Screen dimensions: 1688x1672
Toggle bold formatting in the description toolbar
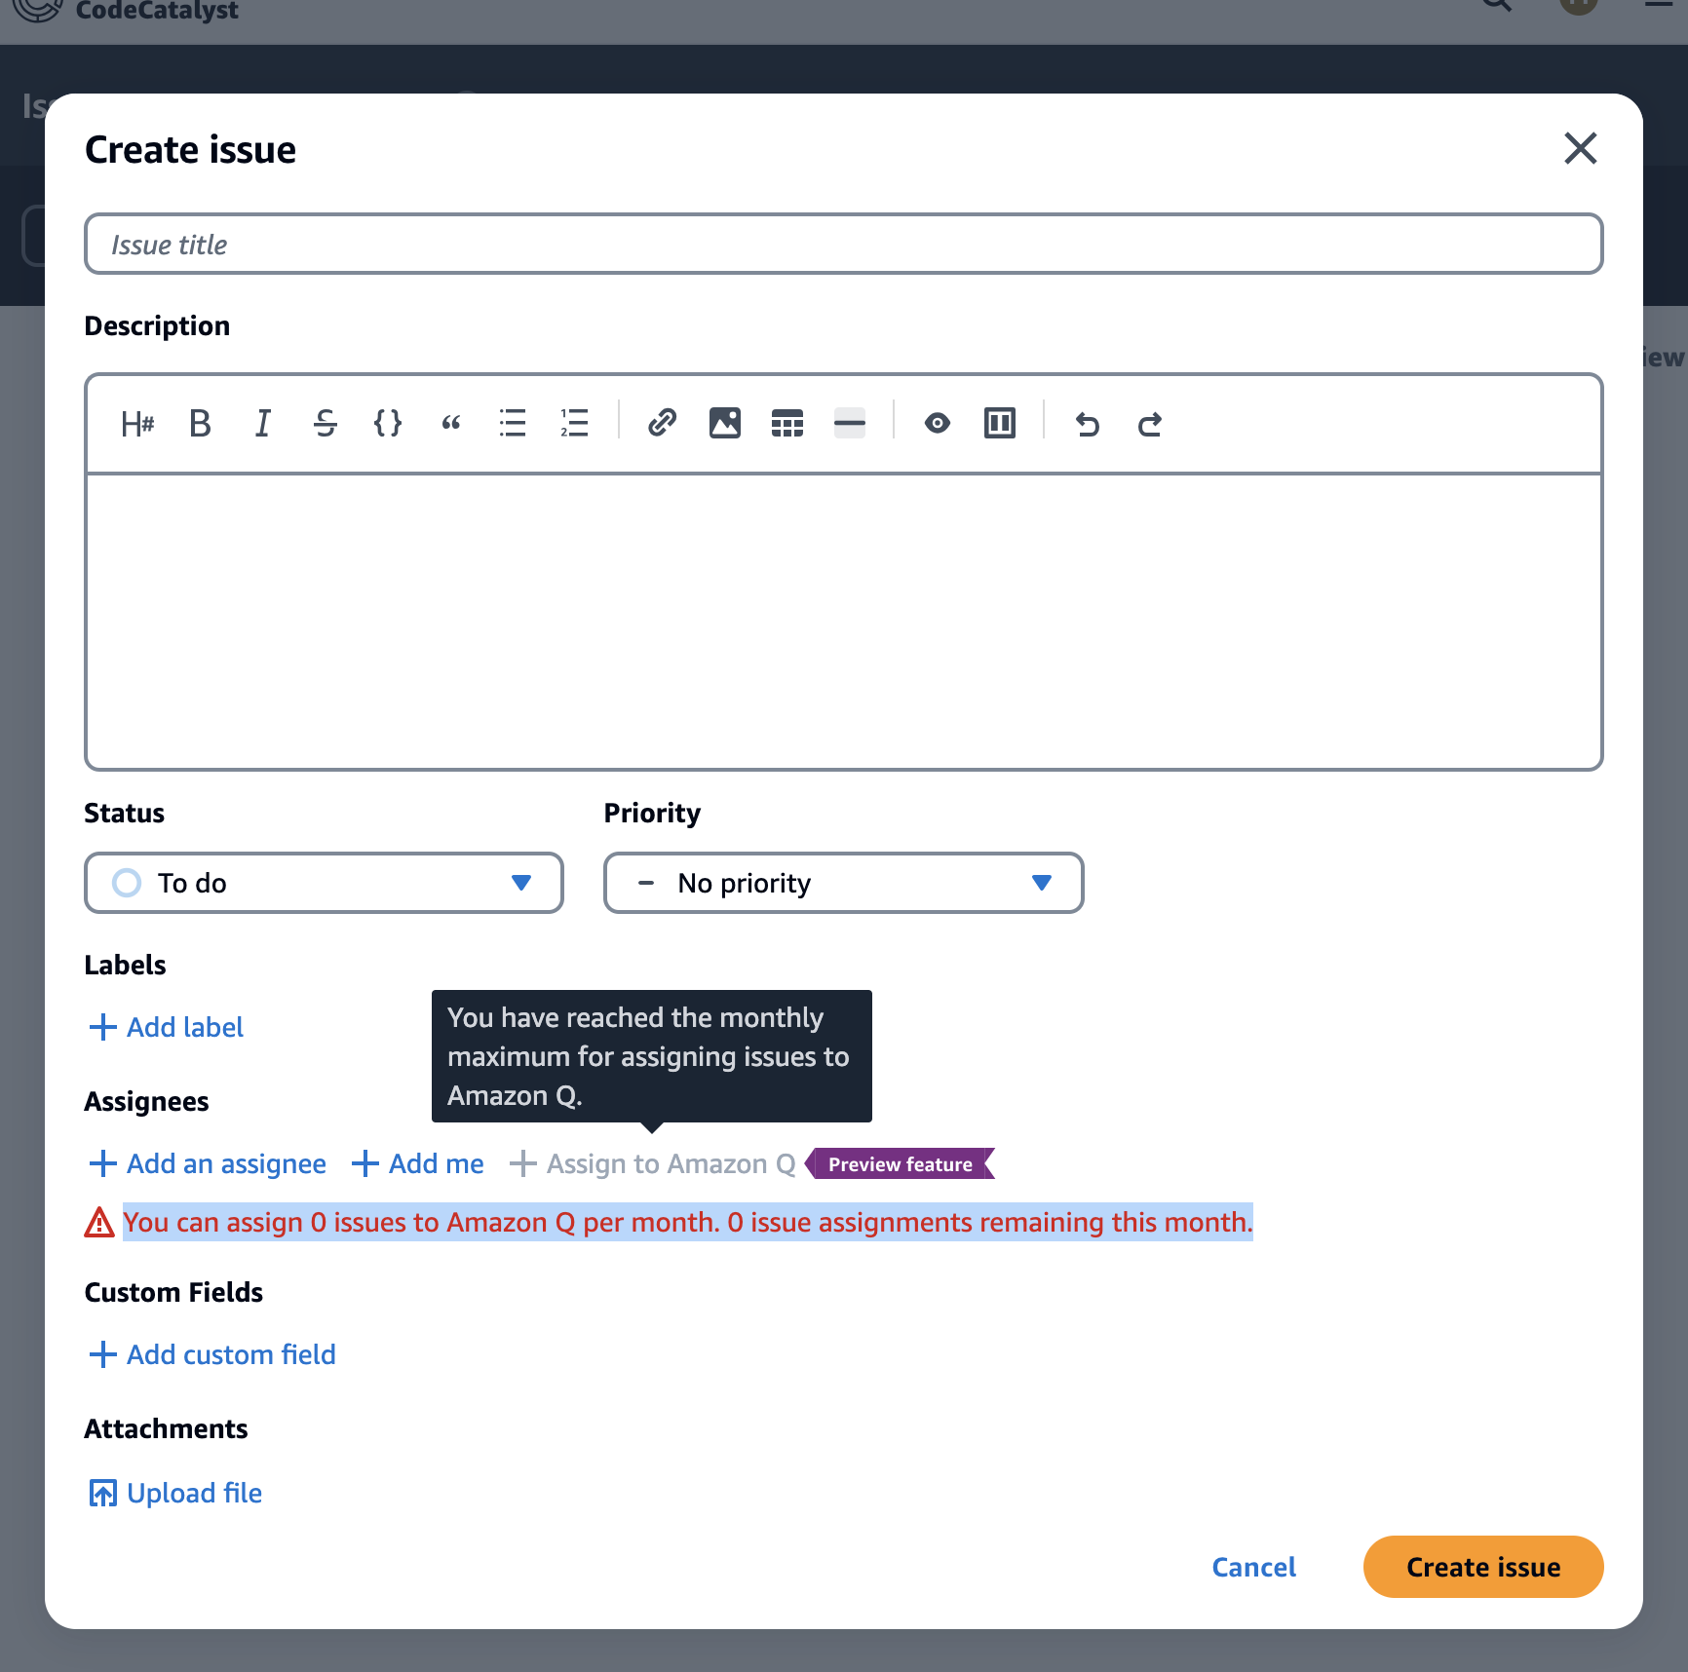point(200,423)
